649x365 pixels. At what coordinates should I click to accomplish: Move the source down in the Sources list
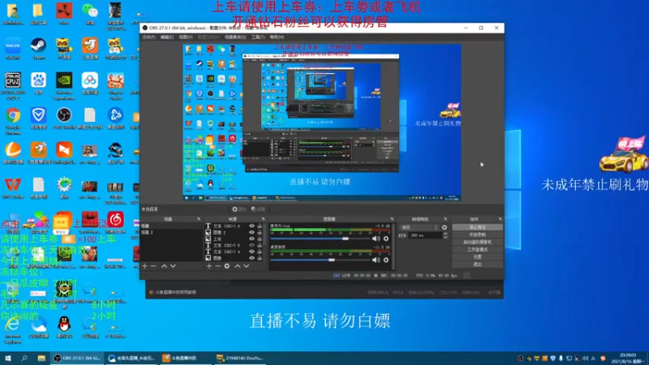click(x=247, y=266)
